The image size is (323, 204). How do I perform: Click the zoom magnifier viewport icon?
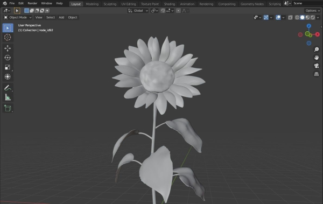pos(317,50)
